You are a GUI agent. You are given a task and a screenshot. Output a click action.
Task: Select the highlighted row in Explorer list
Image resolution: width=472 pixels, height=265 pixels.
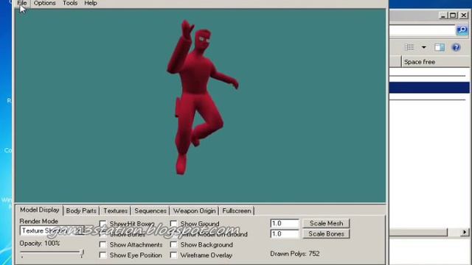(x=429, y=88)
